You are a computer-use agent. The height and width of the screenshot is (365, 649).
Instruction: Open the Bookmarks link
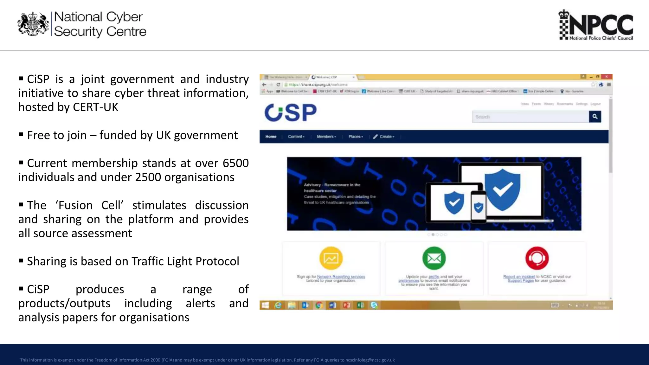(x=565, y=104)
